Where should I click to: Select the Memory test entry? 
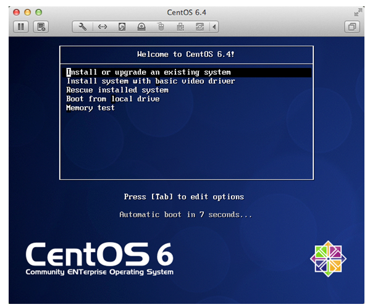point(90,107)
